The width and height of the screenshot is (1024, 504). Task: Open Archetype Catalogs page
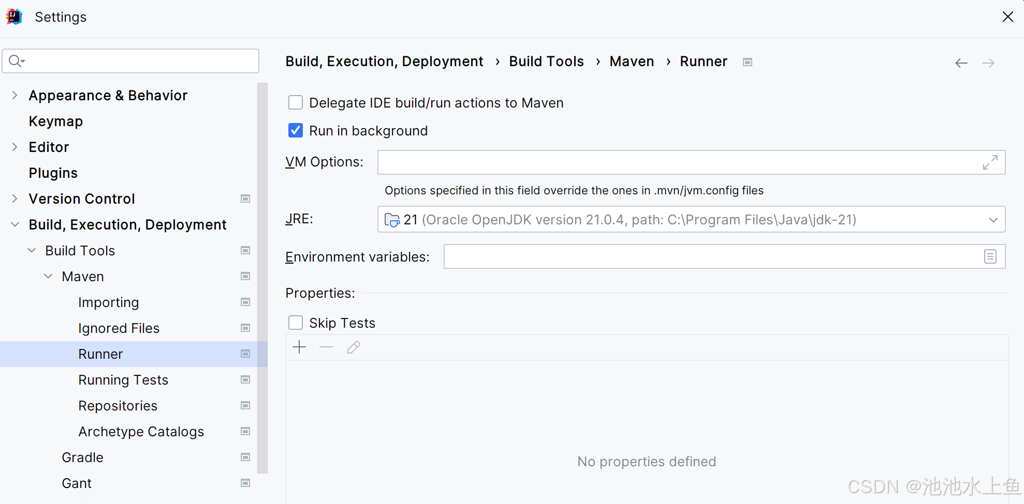141,432
